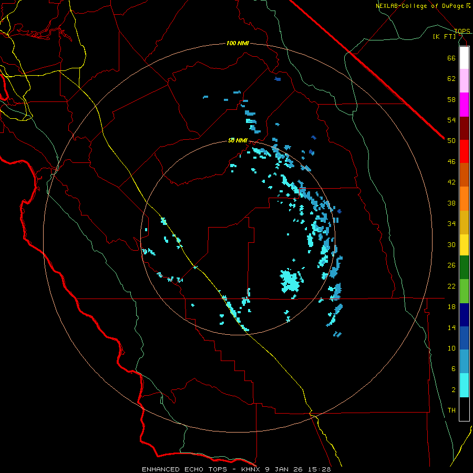Viewport: 473px width, 473px height.
Task: Click the legend value 62
Action: (451, 79)
